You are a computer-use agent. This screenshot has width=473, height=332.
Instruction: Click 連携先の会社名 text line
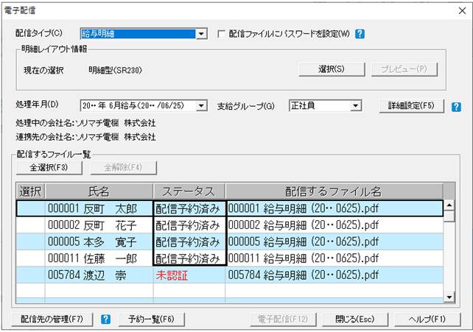85,137
